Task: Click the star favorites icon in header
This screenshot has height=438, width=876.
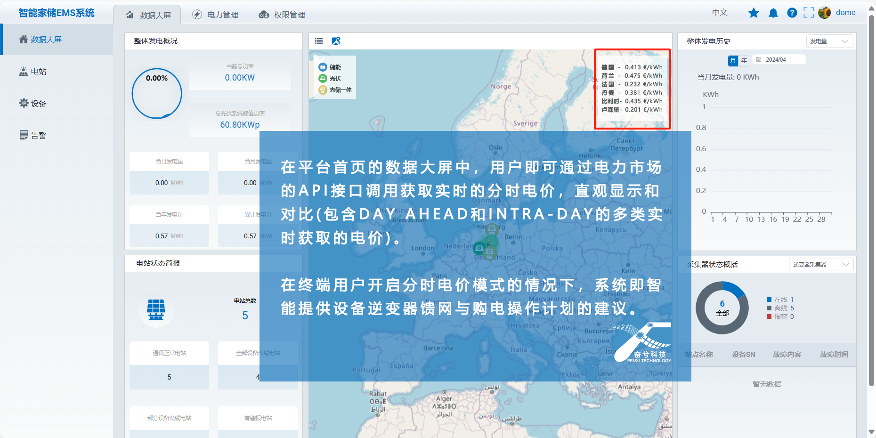Action: coord(754,13)
